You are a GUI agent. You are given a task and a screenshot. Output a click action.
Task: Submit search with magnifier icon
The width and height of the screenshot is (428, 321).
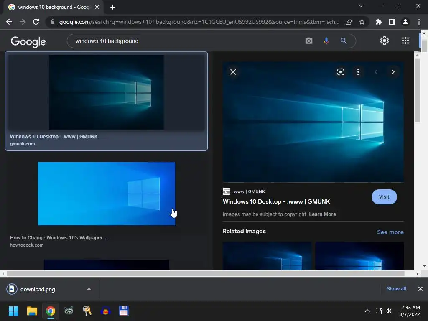[344, 41]
